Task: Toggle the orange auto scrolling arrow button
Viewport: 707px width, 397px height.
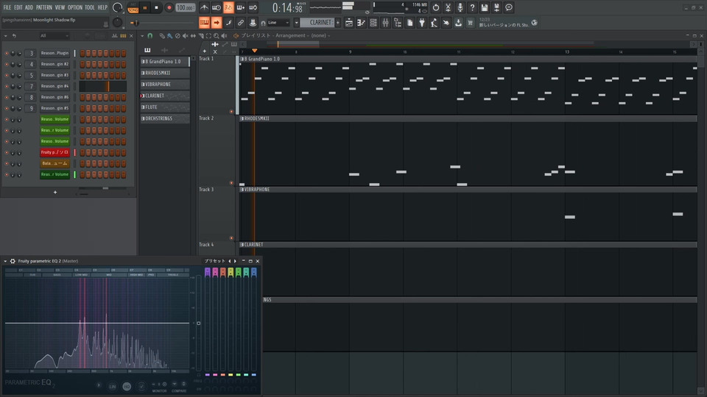Action: tap(217, 23)
